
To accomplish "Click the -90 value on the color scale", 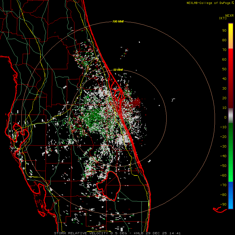I will pyautogui.click(x=223, y=204).
